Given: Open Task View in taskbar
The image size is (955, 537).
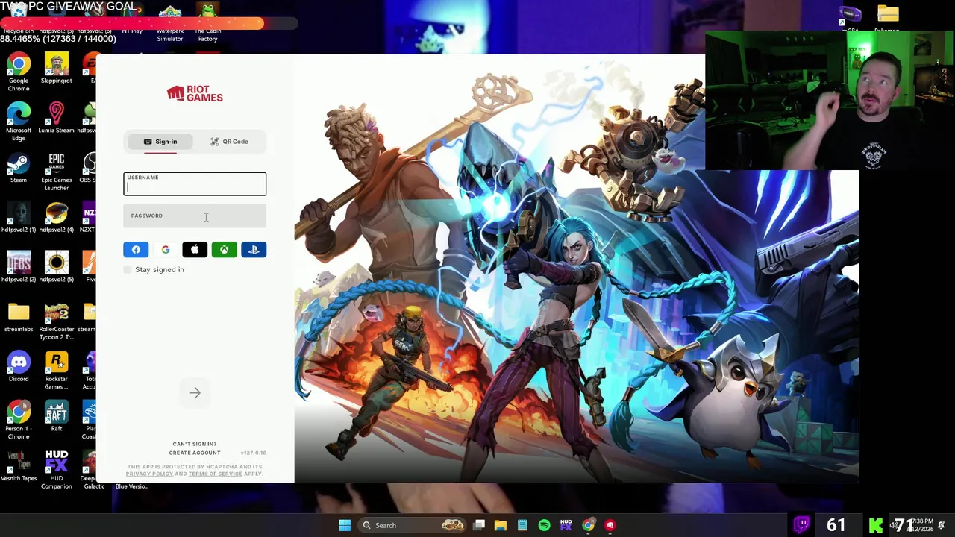Looking at the screenshot, I should (479, 525).
